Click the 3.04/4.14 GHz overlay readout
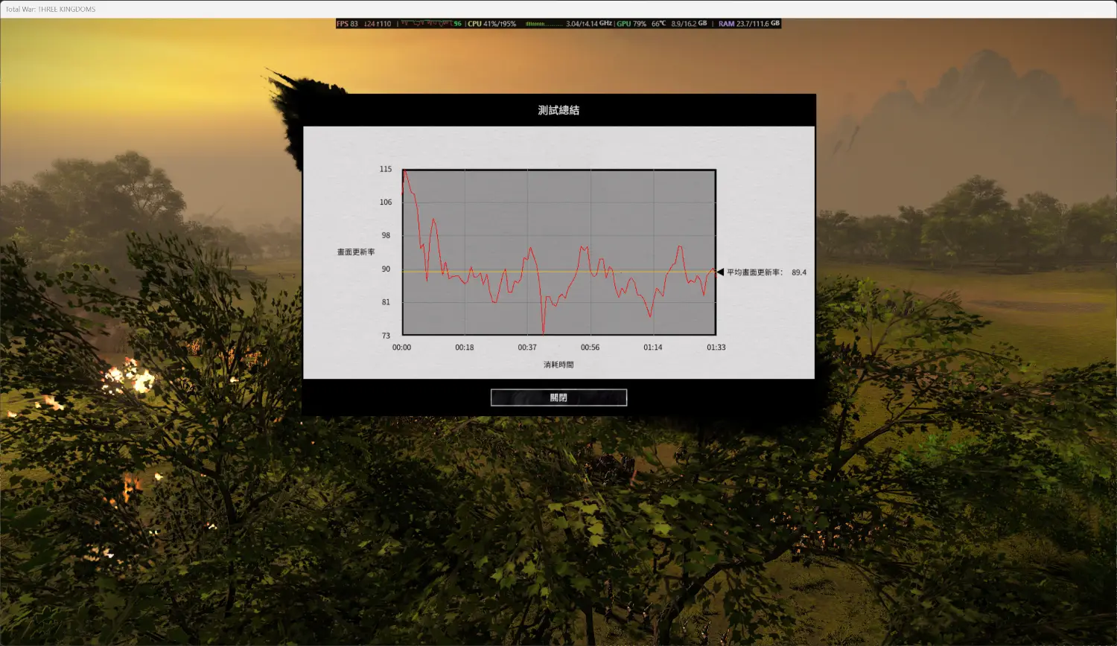The height and width of the screenshot is (646, 1117). tap(588, 24)
